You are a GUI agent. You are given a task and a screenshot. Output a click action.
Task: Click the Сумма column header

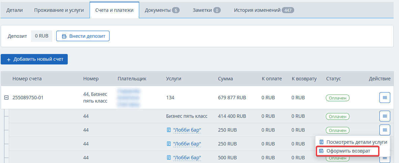225,79
